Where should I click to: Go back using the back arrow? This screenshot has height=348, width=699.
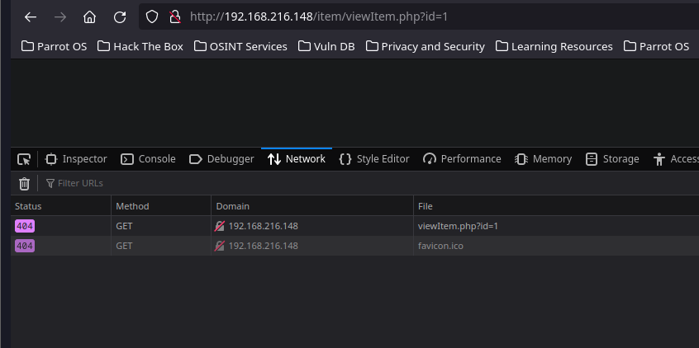[x=31, y=17]
